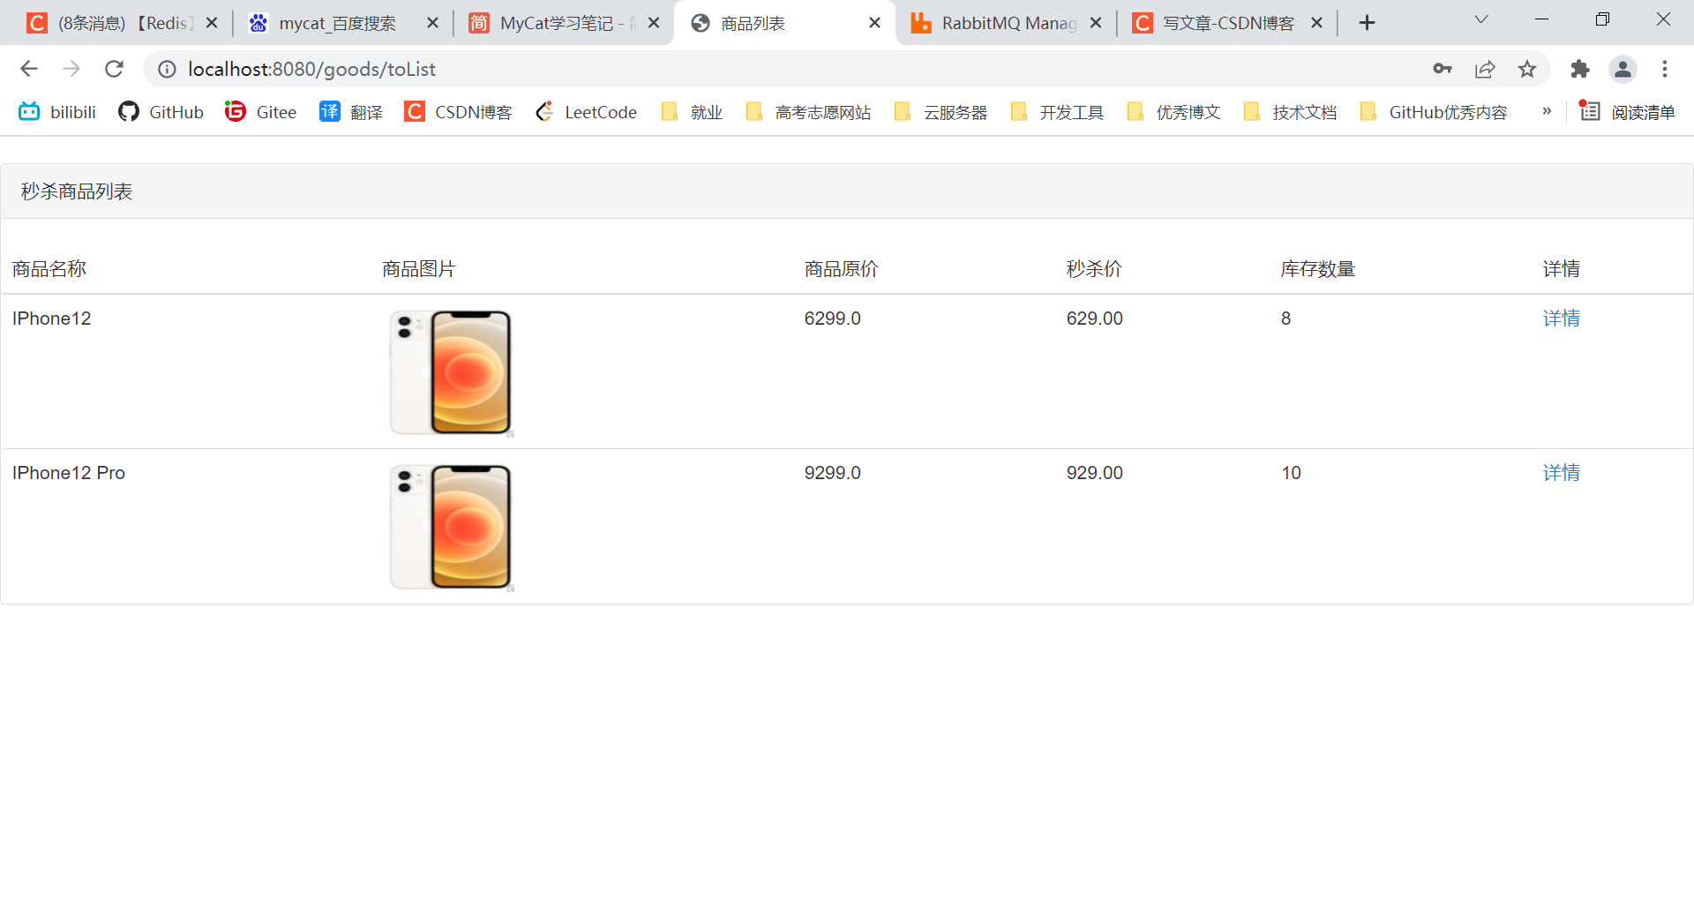Expand the GitHub优秀内容 bookmark folder
This screenshot has height=900, width=1694.
tap(1434, 112)
